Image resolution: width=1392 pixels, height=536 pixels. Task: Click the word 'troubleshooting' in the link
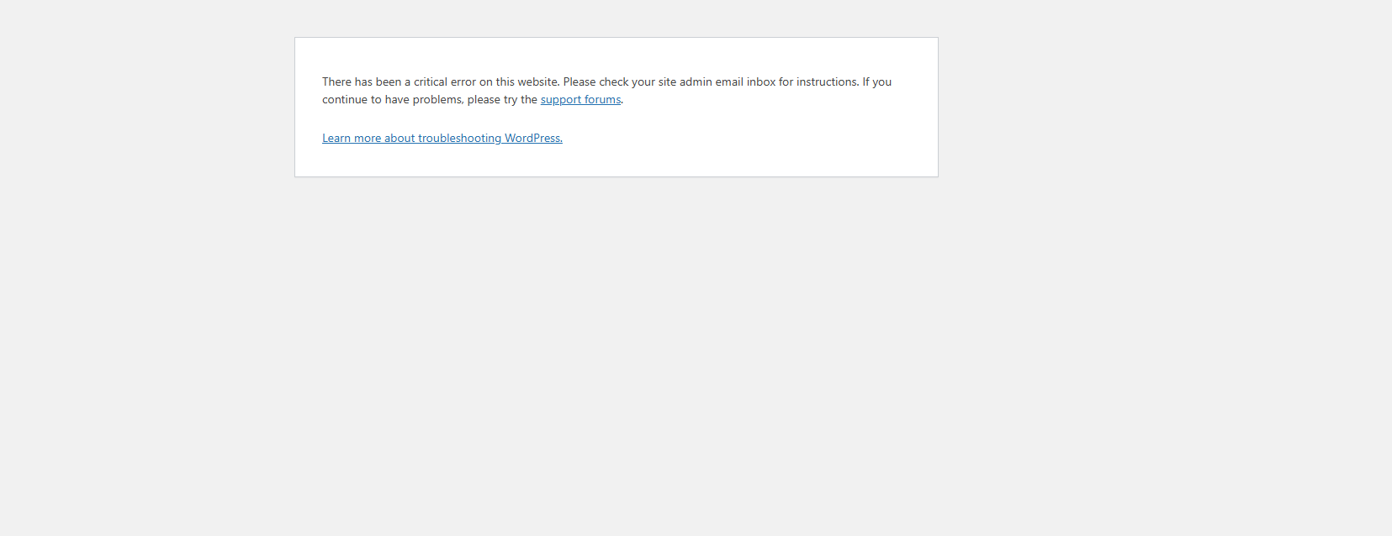coord(459,139)
